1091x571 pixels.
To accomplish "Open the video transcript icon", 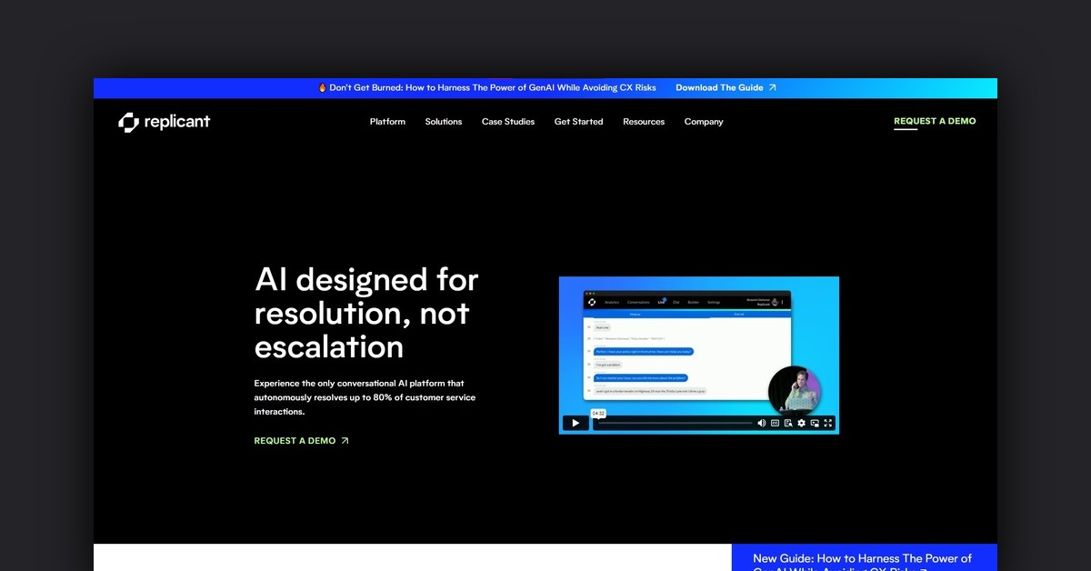I will click(787, 423).
